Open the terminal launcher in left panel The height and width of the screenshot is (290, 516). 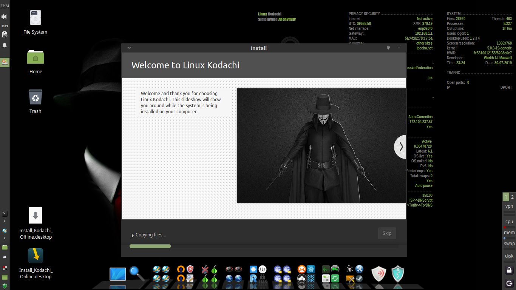[5, 214]
